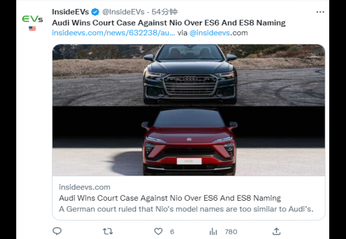Open the red Nio ES6 car image
346x239 pixels.
[189, 141]
